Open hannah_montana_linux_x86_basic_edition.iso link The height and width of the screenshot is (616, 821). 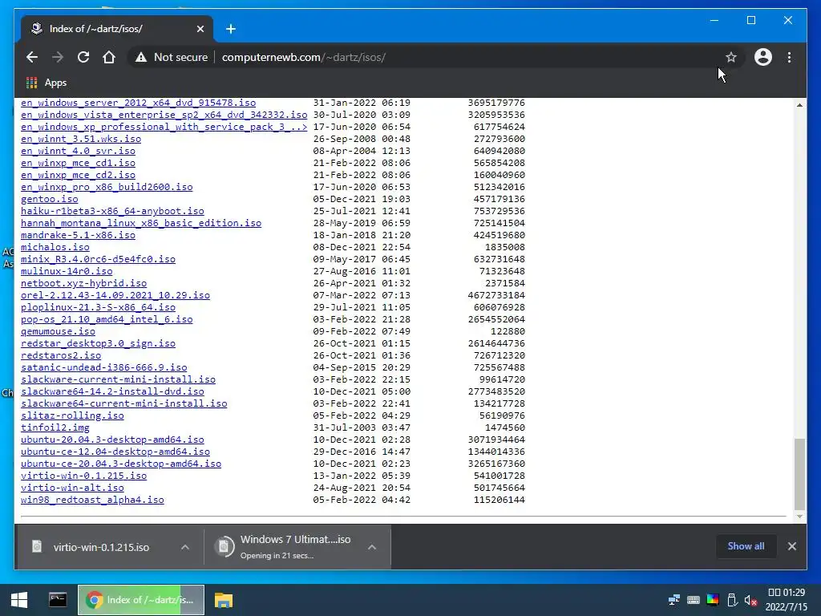coord(141,223)
